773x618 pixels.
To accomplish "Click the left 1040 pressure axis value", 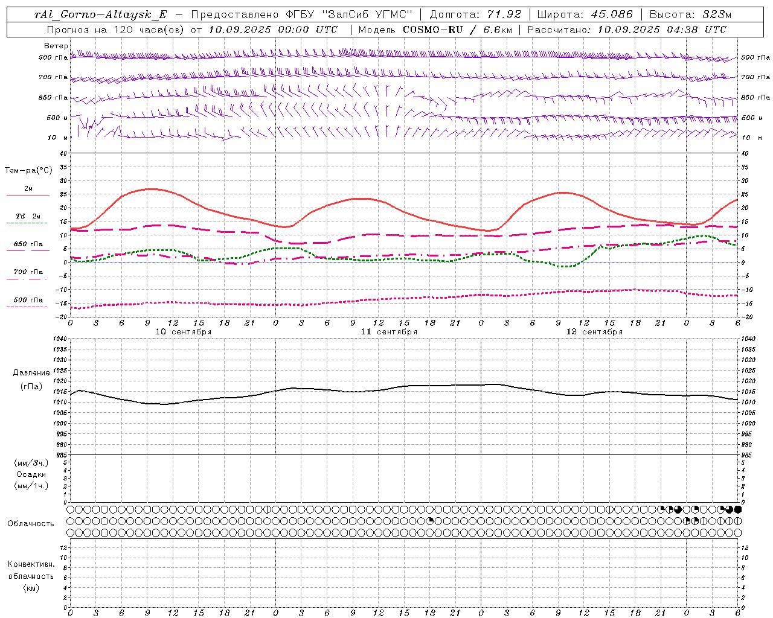I will [x=61, y=339].
